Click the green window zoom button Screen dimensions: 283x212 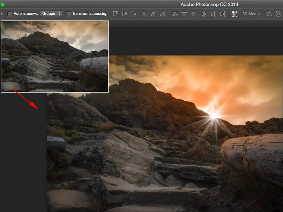pyautogui.click(x=3, y=4)
